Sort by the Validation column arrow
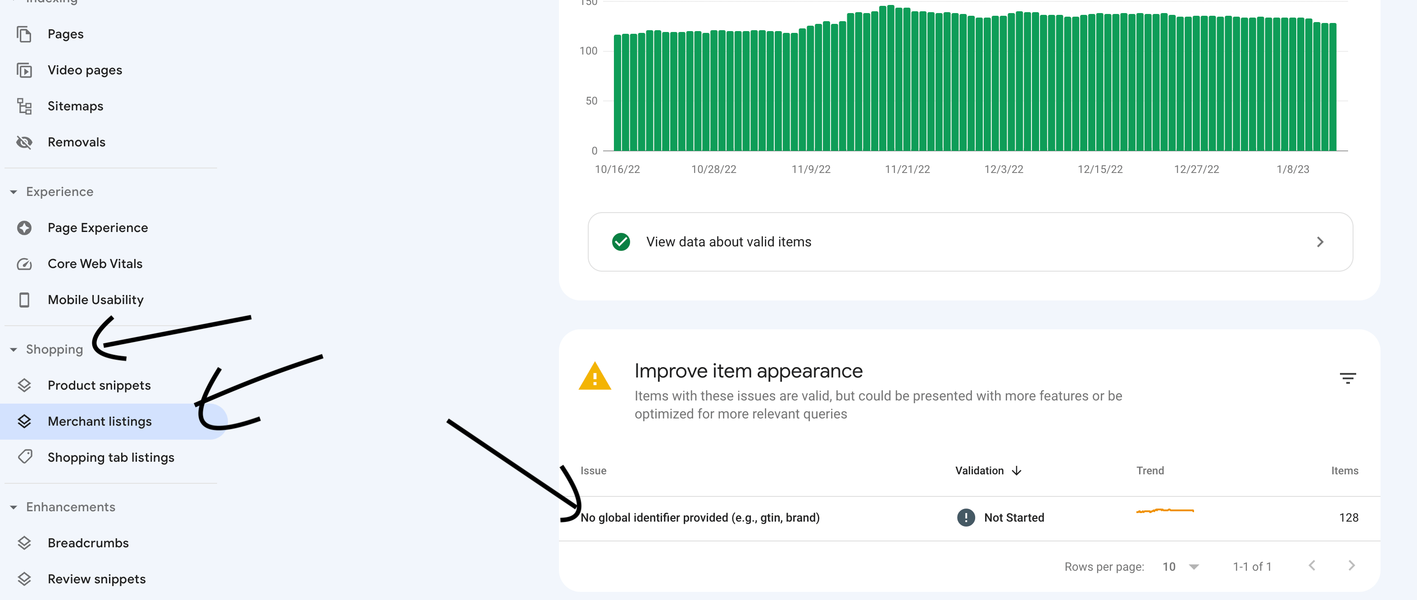The height and width of the screenshot is (600, 1417). click(x=1017, y=471)
